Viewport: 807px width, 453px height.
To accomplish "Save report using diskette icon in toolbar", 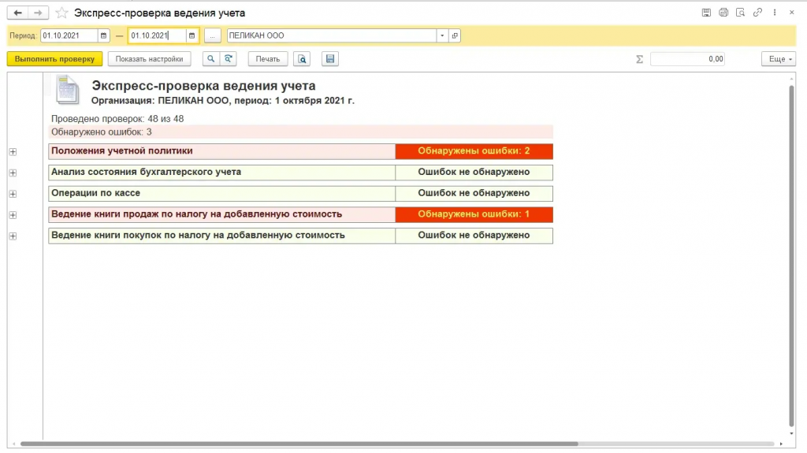I will click(330, 58).
